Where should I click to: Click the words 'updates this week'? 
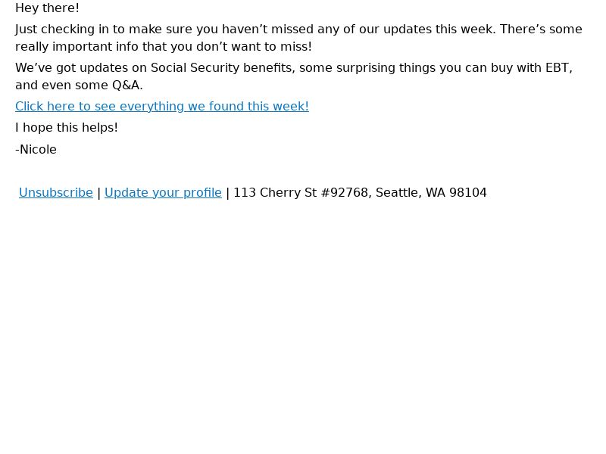pos(439,29)
